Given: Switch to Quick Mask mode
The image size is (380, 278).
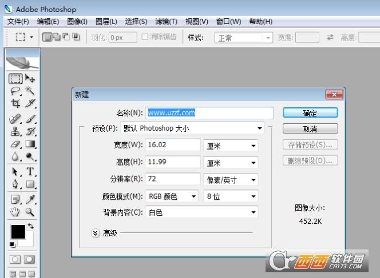Looking at the screenshot, I should (x=29, y=260).
